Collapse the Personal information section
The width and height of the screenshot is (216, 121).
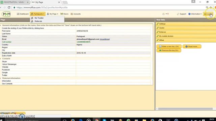11,78
